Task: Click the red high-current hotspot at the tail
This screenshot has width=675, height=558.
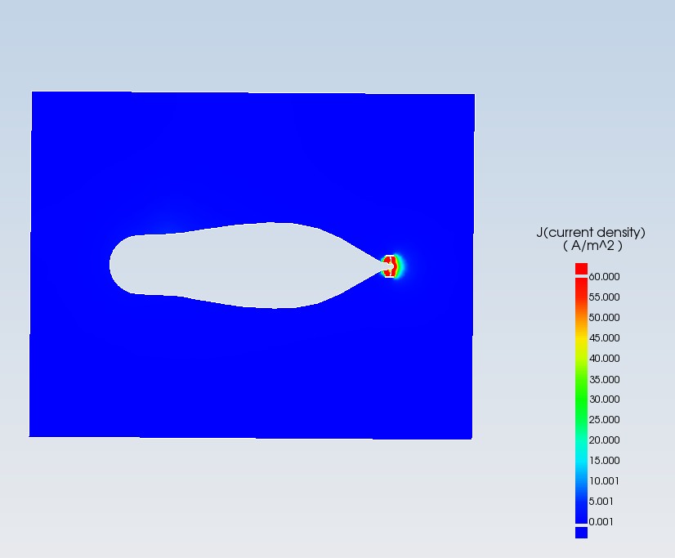Action: [391, 266]
